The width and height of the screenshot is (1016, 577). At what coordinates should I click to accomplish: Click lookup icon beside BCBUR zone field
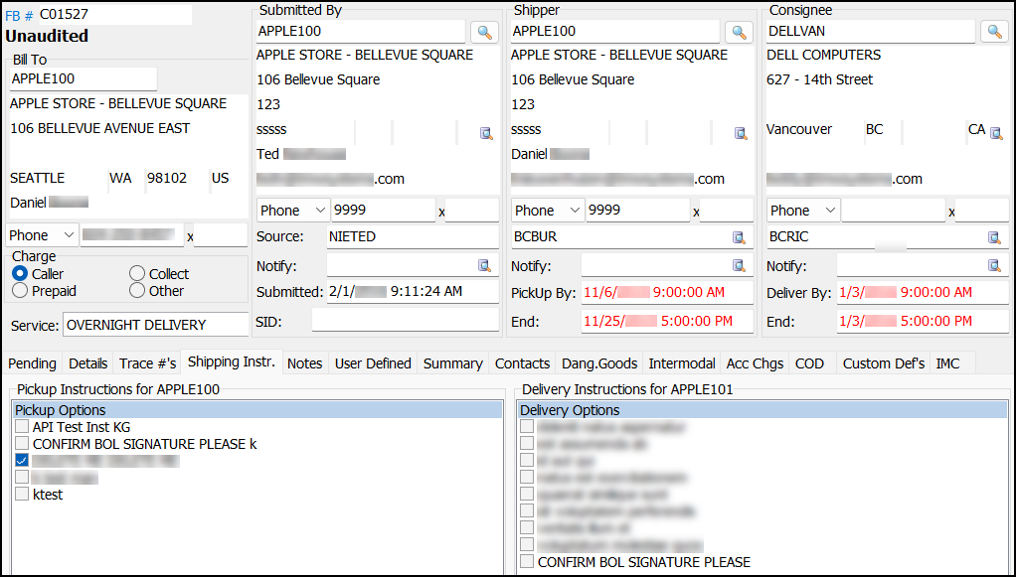(x=739, y=237)
